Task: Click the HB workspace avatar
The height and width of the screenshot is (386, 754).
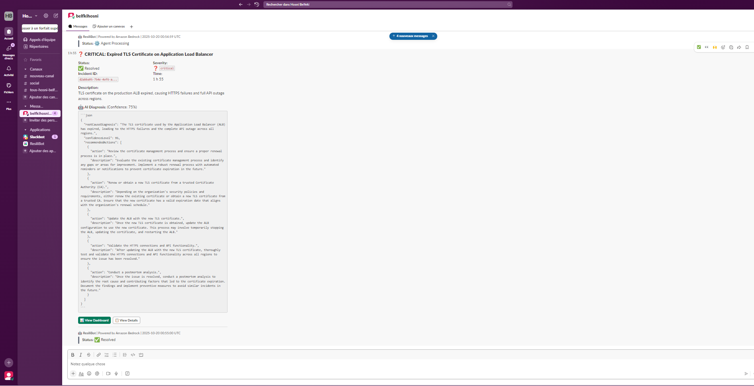Action: pos(9,16)
